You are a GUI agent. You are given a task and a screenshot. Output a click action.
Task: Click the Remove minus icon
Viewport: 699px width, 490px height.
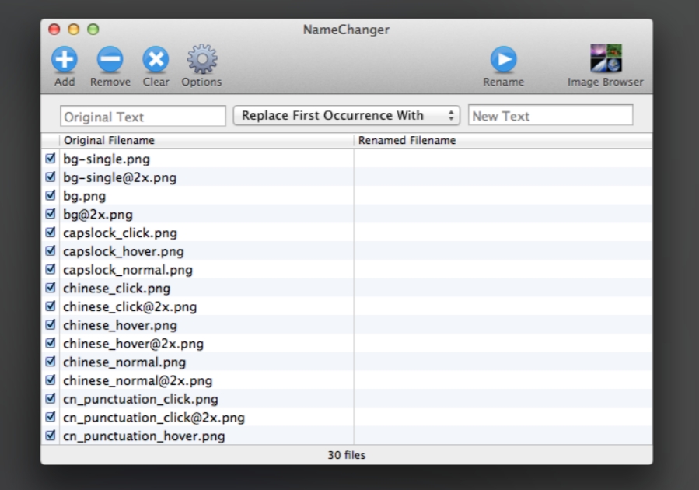110,59
